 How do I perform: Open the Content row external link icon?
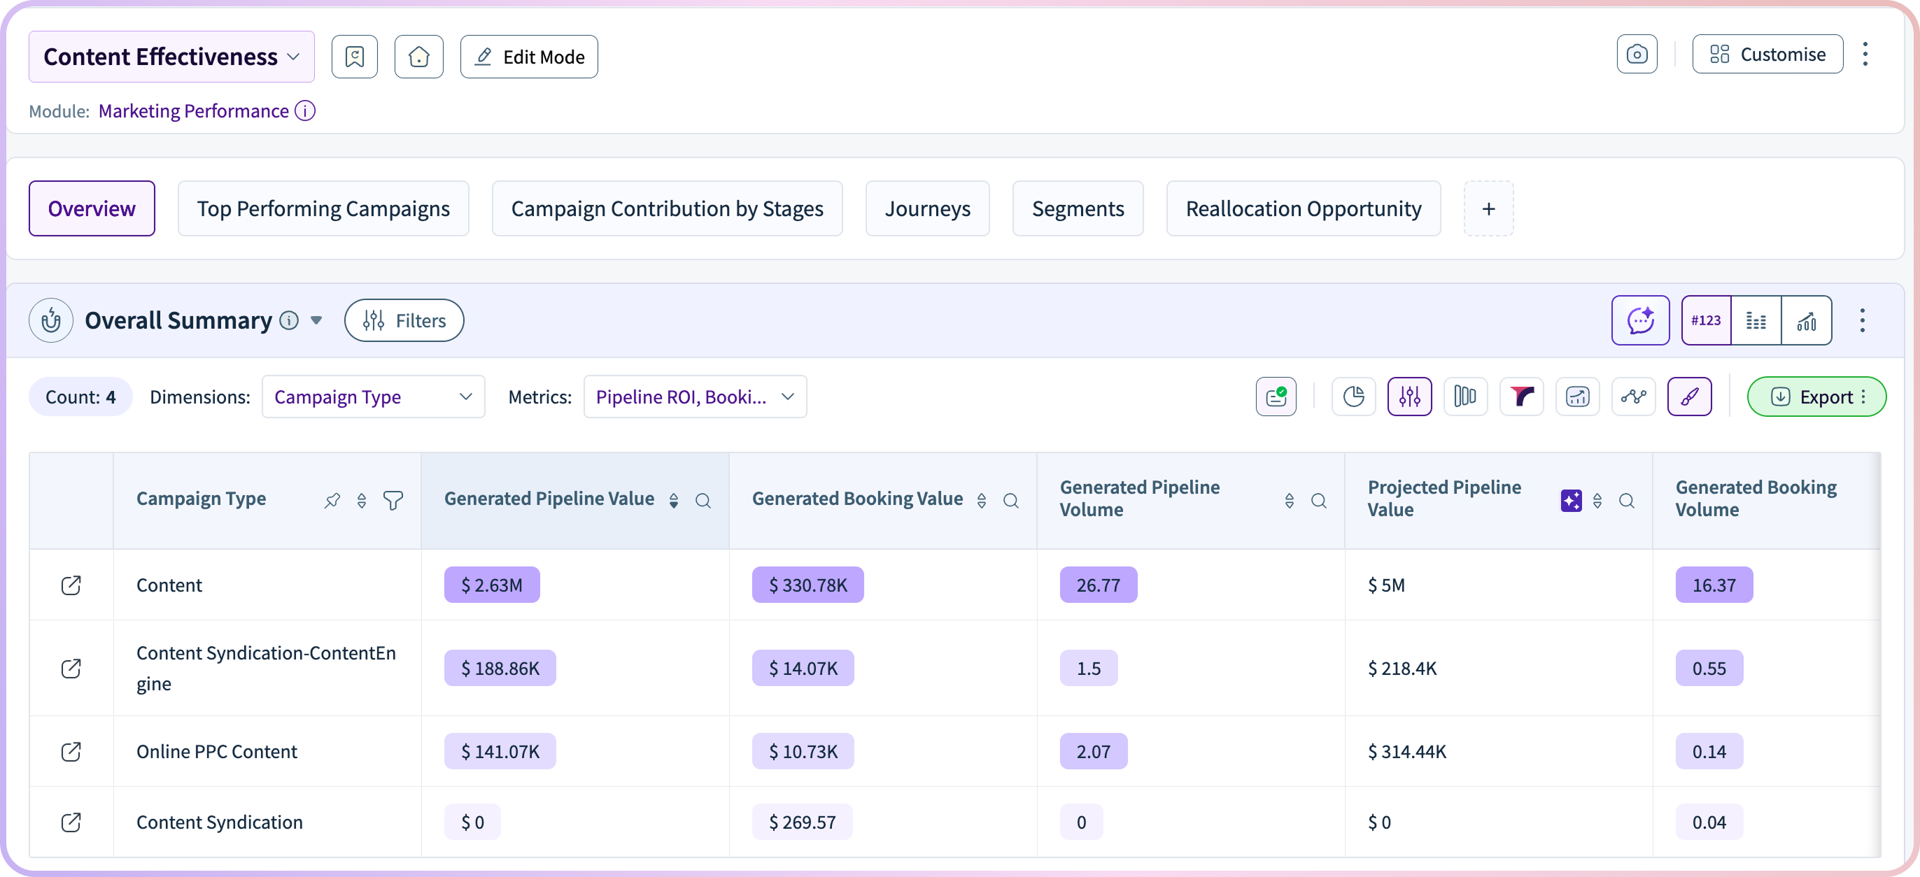click(71, 585)
